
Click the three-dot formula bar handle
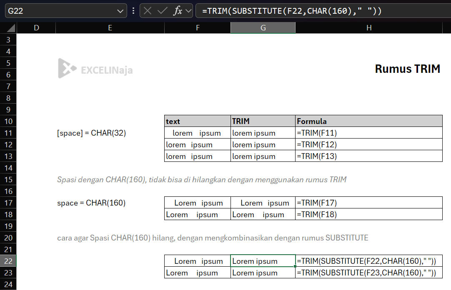click(x=133, y=11)
